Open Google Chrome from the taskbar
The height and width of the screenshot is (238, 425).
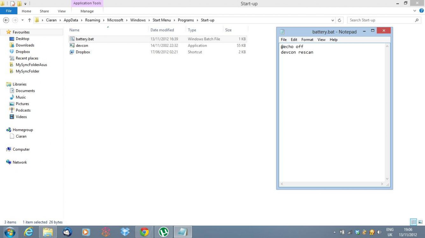144,232
